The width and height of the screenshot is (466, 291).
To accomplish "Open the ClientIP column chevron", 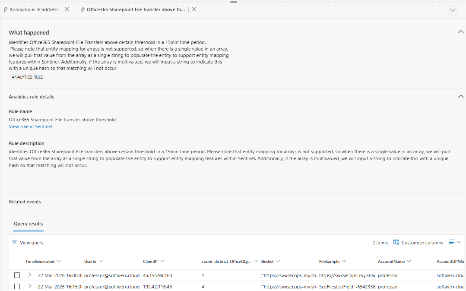I will coord(162,261).
